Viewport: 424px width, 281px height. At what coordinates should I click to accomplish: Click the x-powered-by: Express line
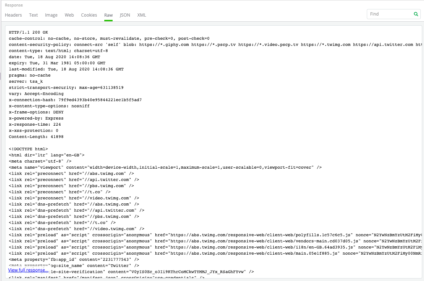tap(36, 118)
